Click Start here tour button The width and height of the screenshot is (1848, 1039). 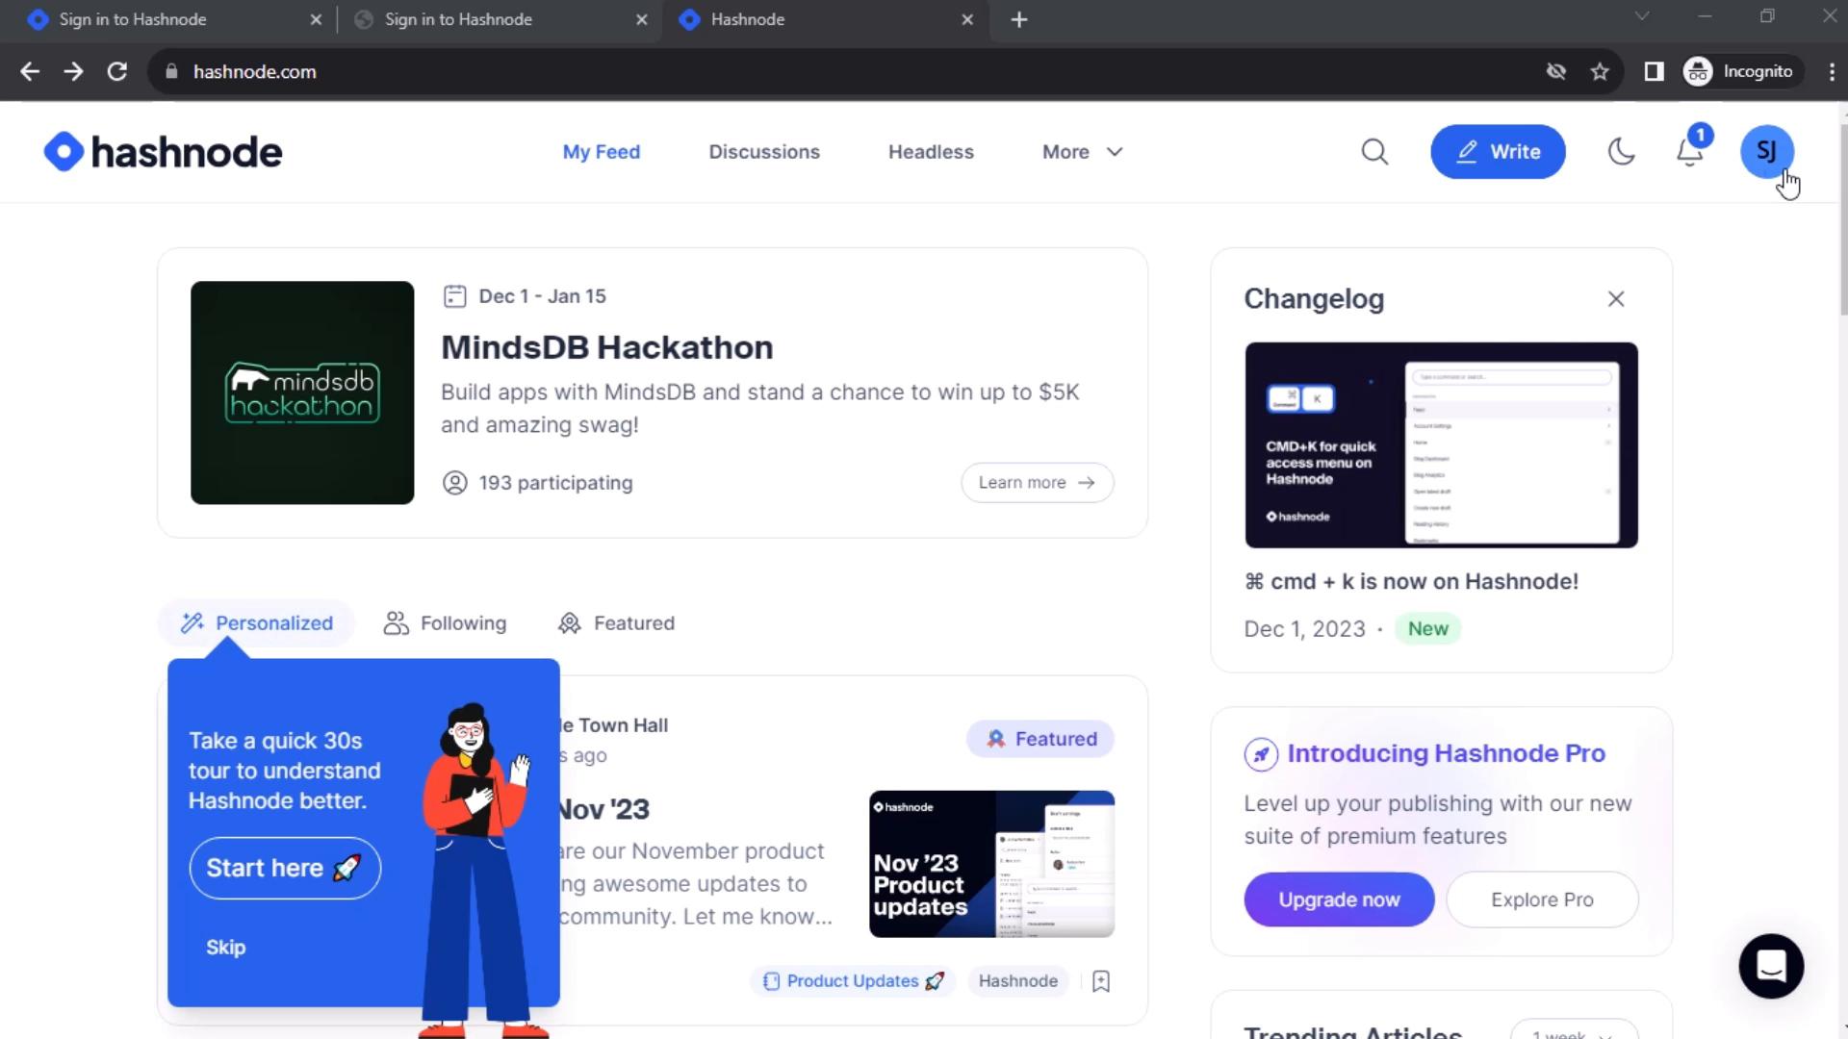point(284,868)
